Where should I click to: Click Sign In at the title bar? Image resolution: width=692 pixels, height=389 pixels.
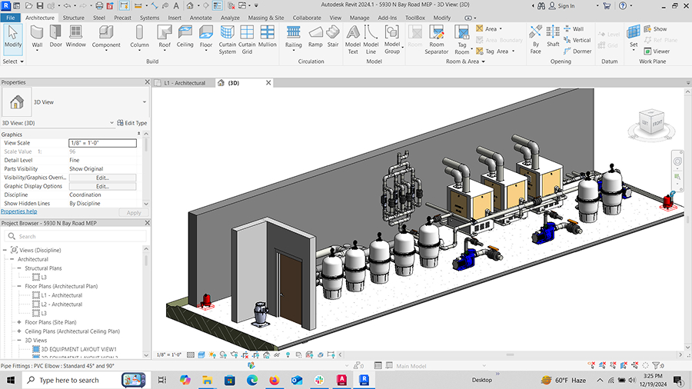pos(562,5)
